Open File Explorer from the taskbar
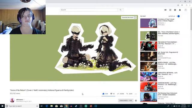This screenshot has width=192, height=108. click(52, 106)
